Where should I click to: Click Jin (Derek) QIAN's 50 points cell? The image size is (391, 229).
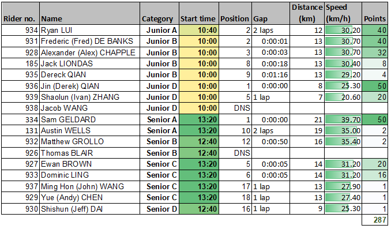point(375,86)
